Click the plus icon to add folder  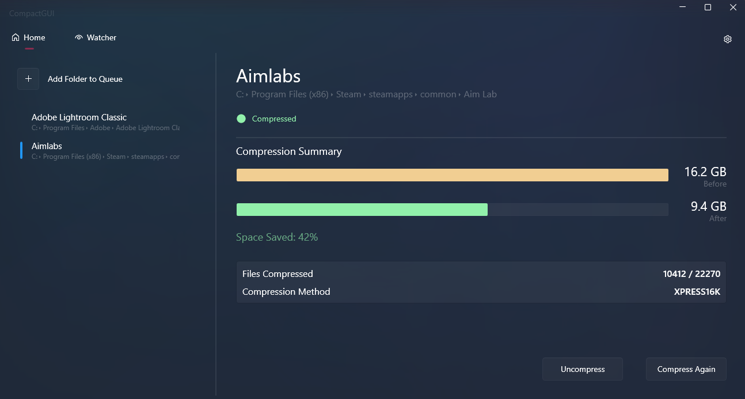28,79
